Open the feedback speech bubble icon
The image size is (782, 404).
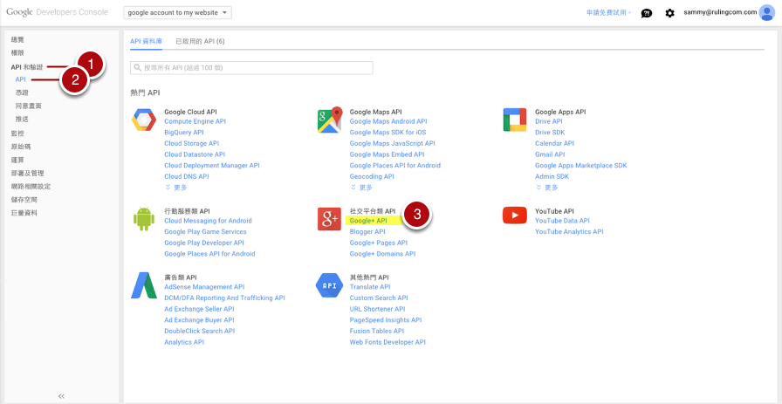(x=647, y=13)
